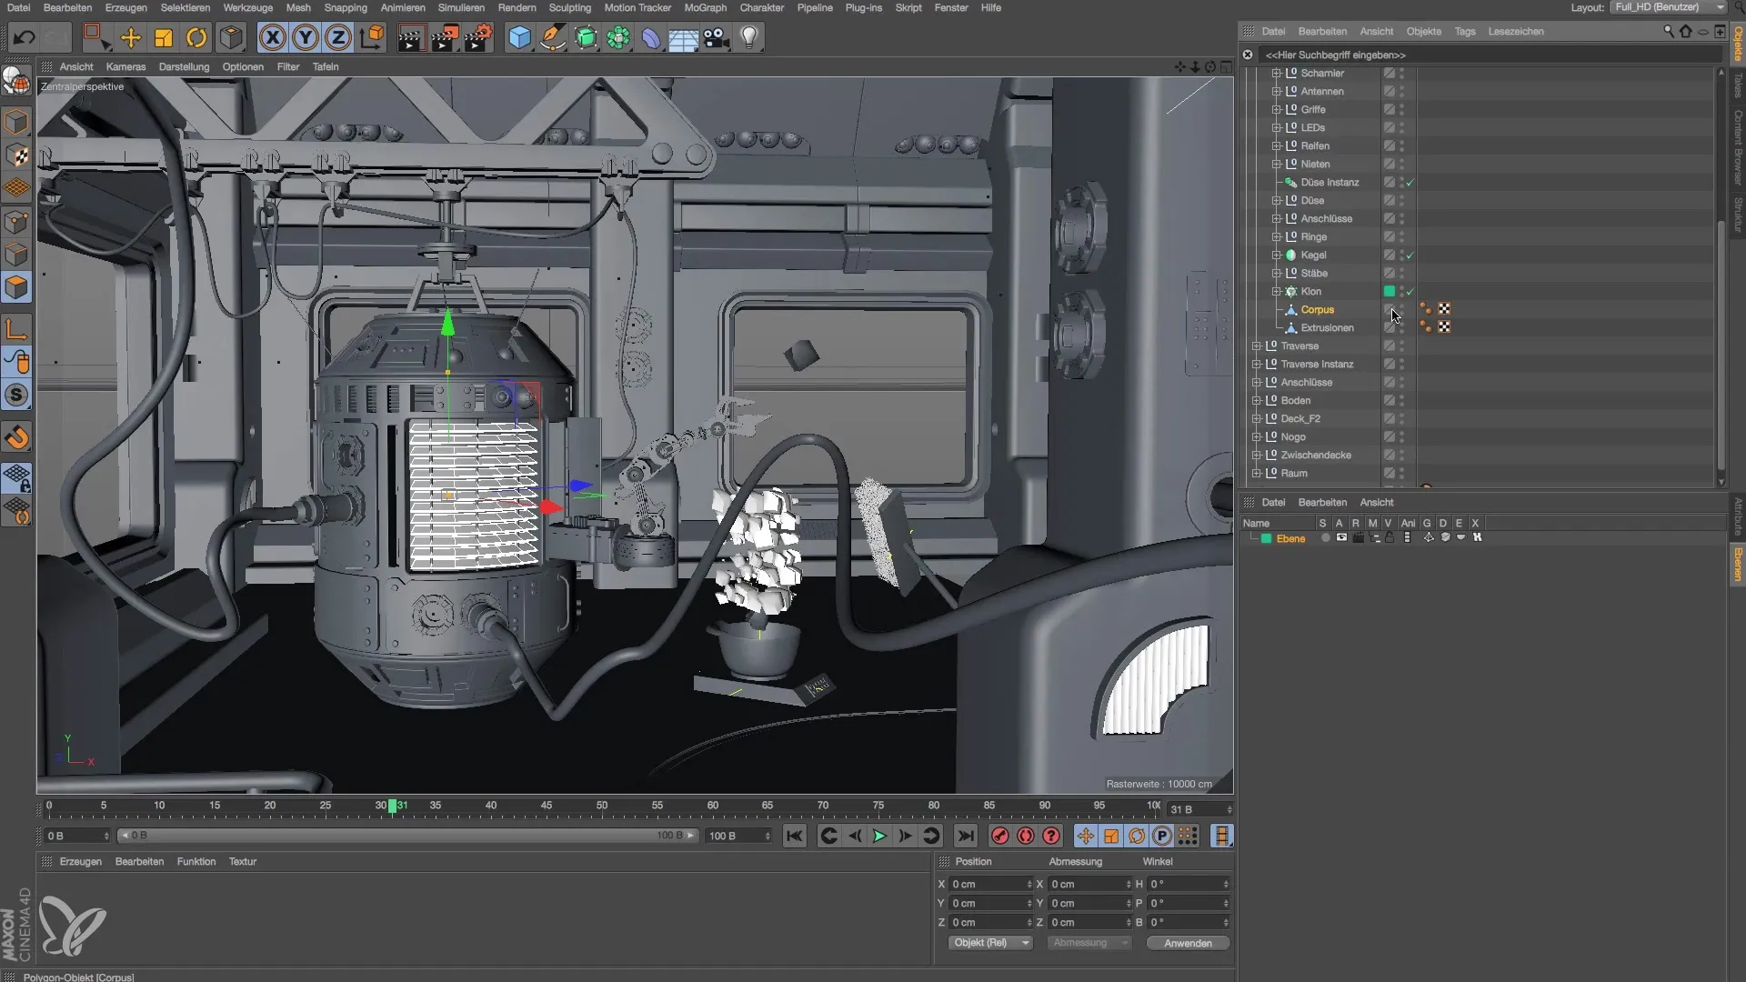Screen dimensions: 1746x982
Task: Open render settings icon
Action: click(478, 38)
